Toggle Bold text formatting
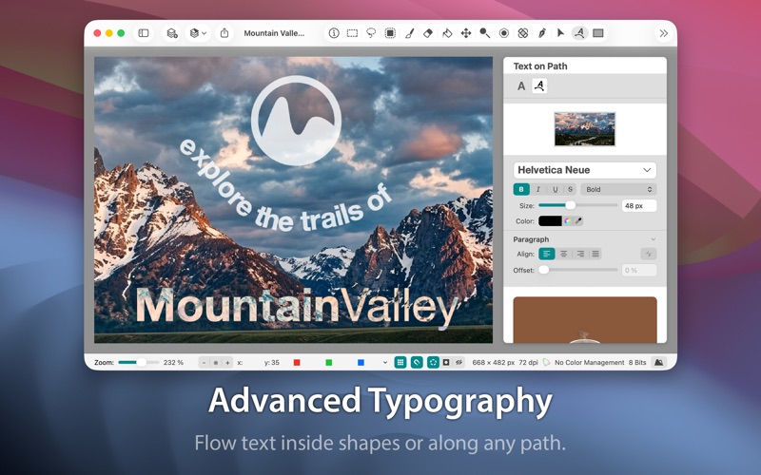The height and width of the screenshot is (475, 761). 521,189
